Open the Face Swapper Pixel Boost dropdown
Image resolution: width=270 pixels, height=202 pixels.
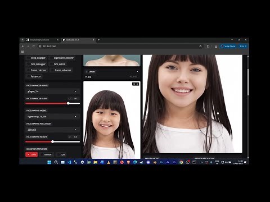[x=52, y=130]
